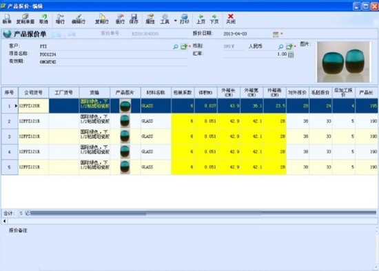Select row 3 product thumbnail
This screenshot has height=271, width=379.
coord(125,136)
